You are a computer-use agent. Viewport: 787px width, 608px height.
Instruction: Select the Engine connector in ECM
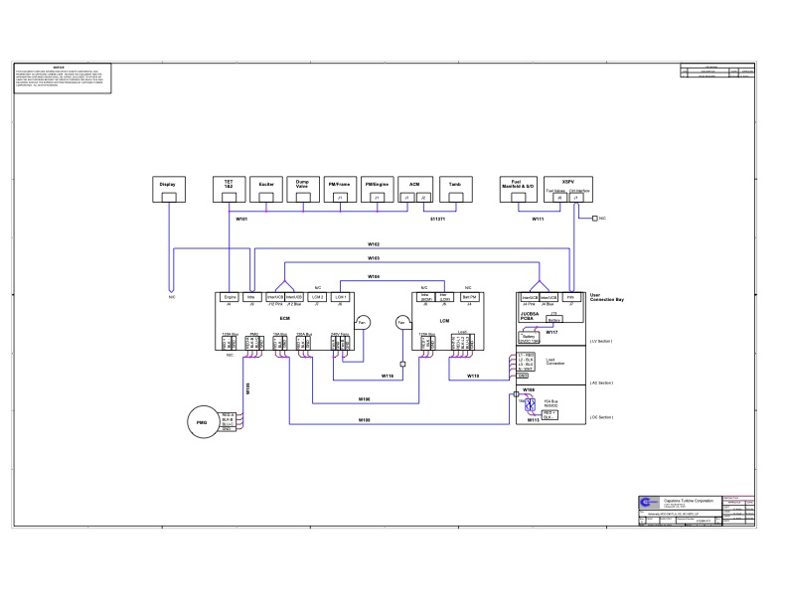[x=230, y=297]
